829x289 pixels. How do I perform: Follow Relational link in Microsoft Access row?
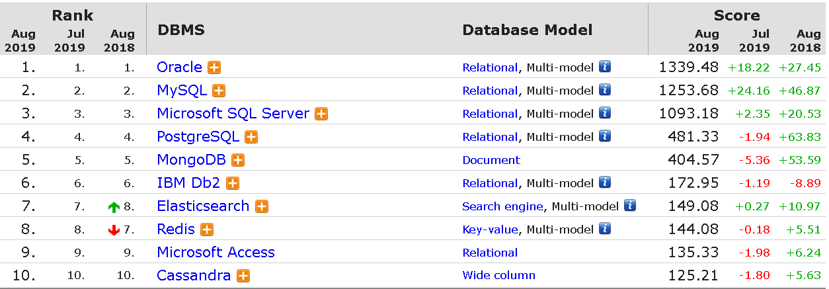click(490, 253)
